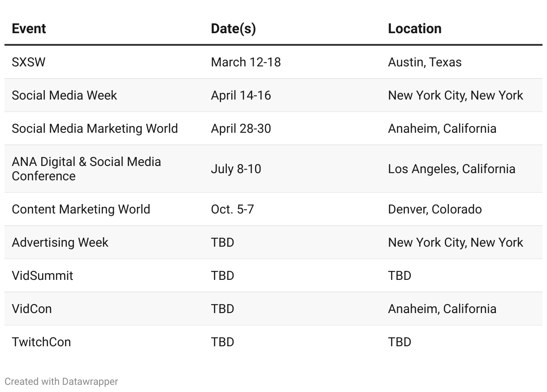Click the TwitchCon event cell
The image size is (547, 392).
tap(41, 342)
